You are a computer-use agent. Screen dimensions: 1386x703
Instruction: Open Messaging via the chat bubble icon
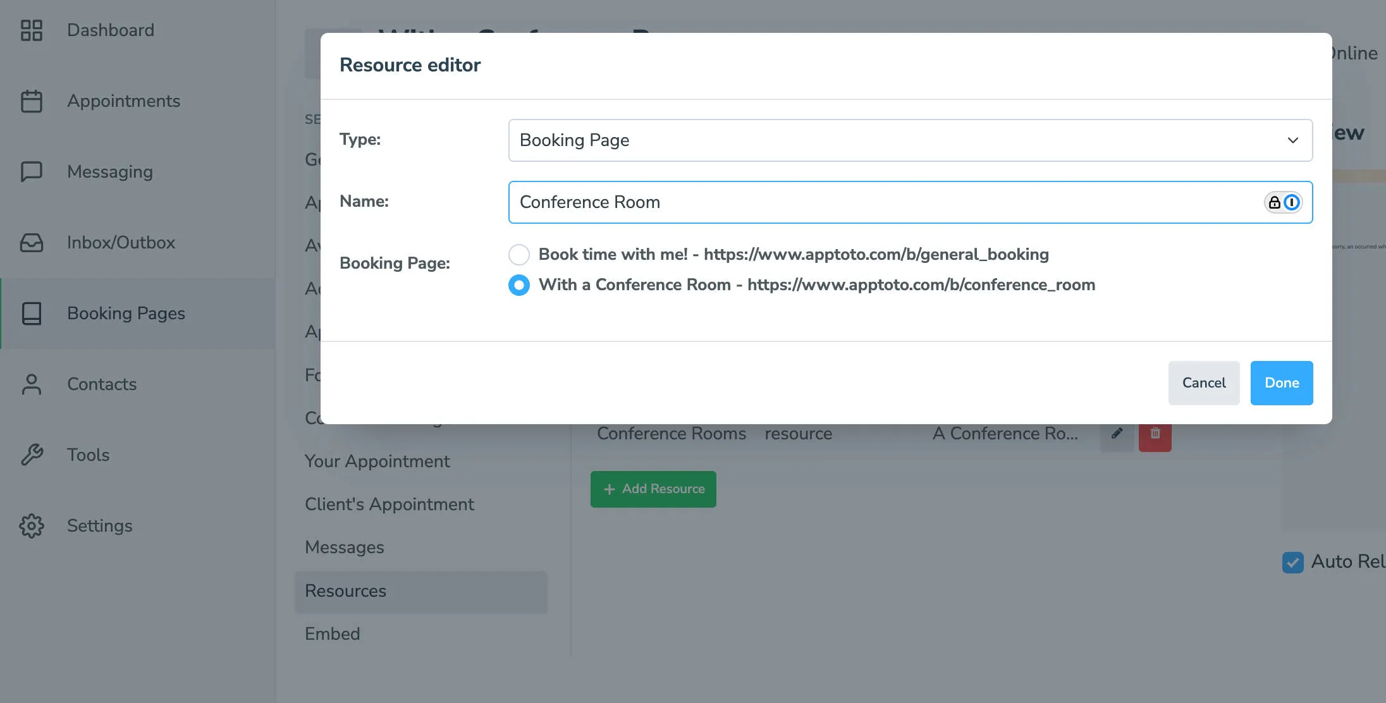pyautogui.click(x=32, y=171)
